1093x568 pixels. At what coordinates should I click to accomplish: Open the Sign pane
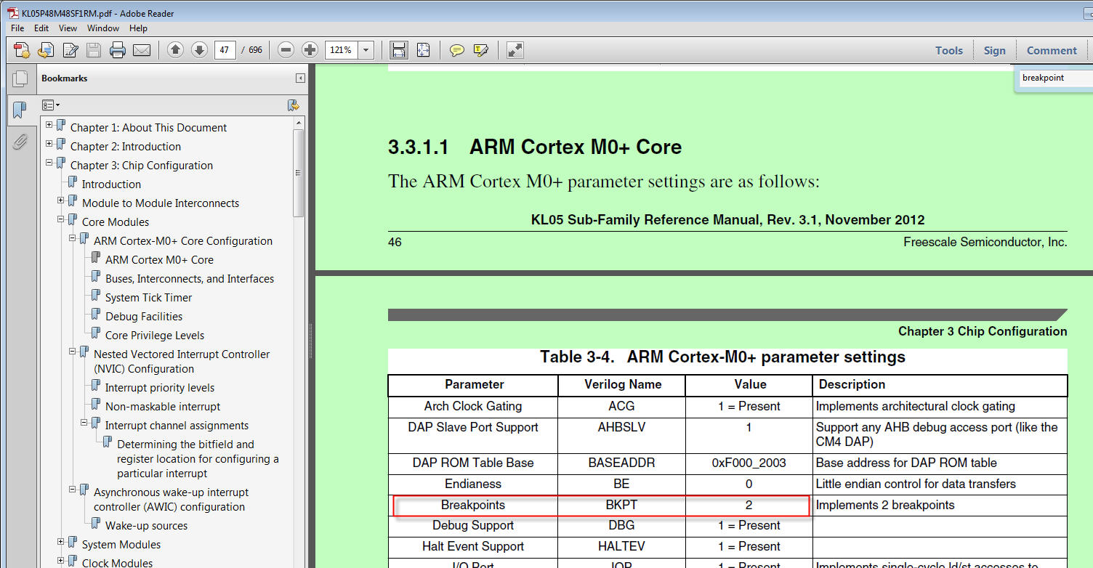click(x=995, y=50)
